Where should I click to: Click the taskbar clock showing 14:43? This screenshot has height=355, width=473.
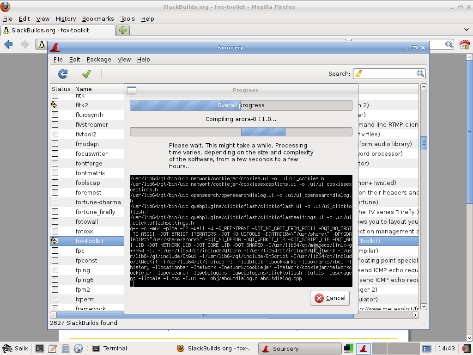pos(446,349)
